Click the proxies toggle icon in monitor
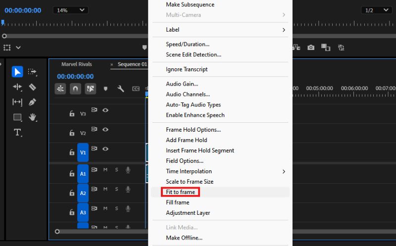 point(341,48)
